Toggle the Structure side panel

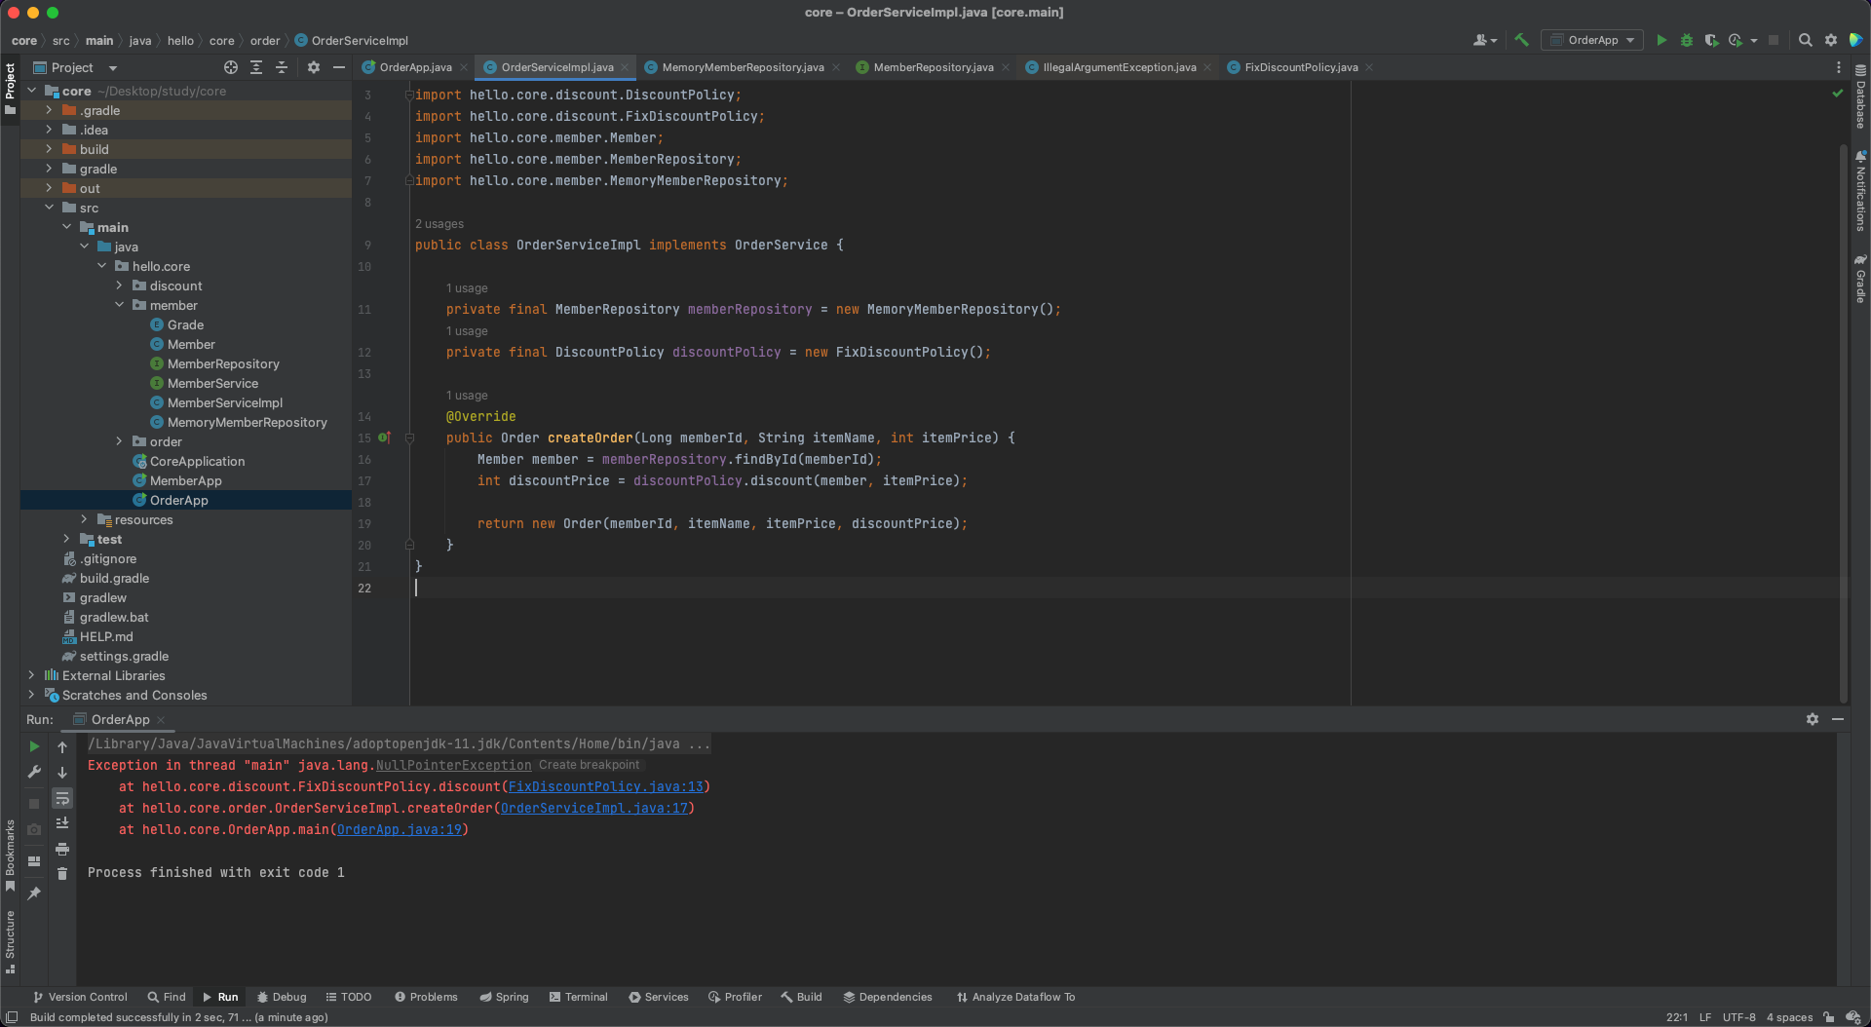click(10, 941)
